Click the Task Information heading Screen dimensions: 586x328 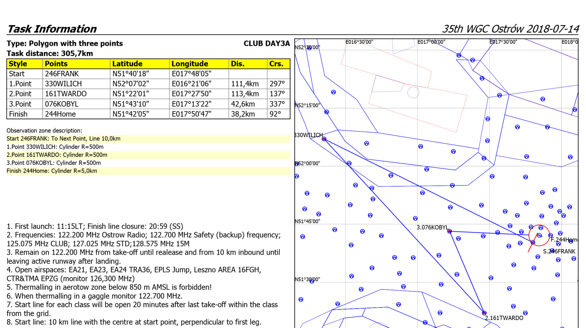[52, 29]
